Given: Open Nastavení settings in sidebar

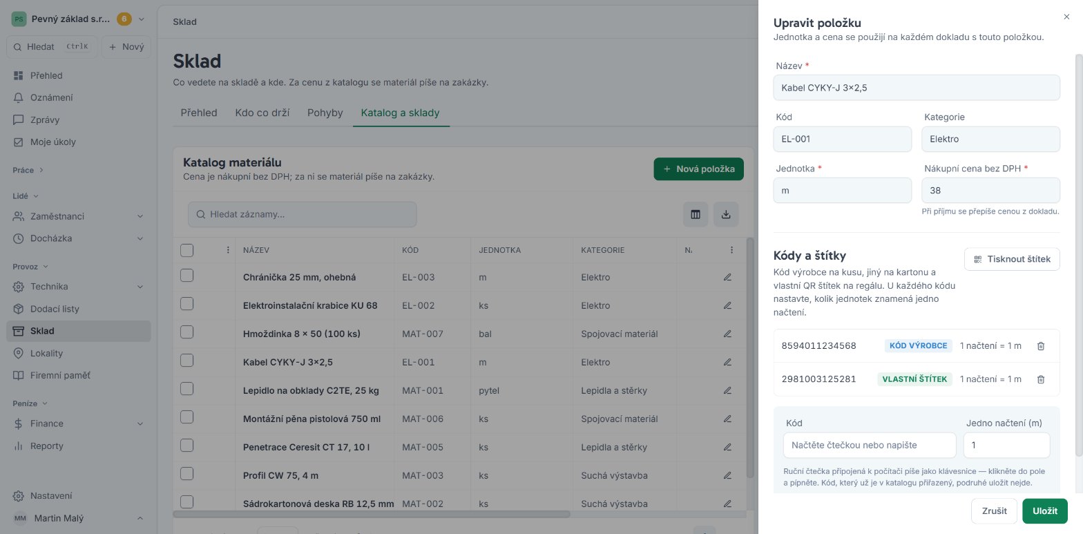Looking at the screenshot, I should 78,495.
